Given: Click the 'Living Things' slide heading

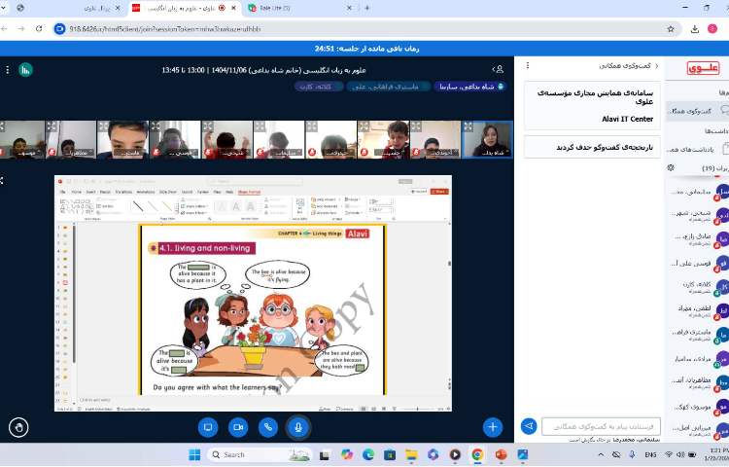Looking at the screenshot, I should tap(327, 233).
